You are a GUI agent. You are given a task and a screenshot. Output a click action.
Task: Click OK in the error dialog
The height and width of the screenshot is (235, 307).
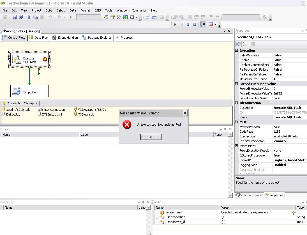coord(151,137)
